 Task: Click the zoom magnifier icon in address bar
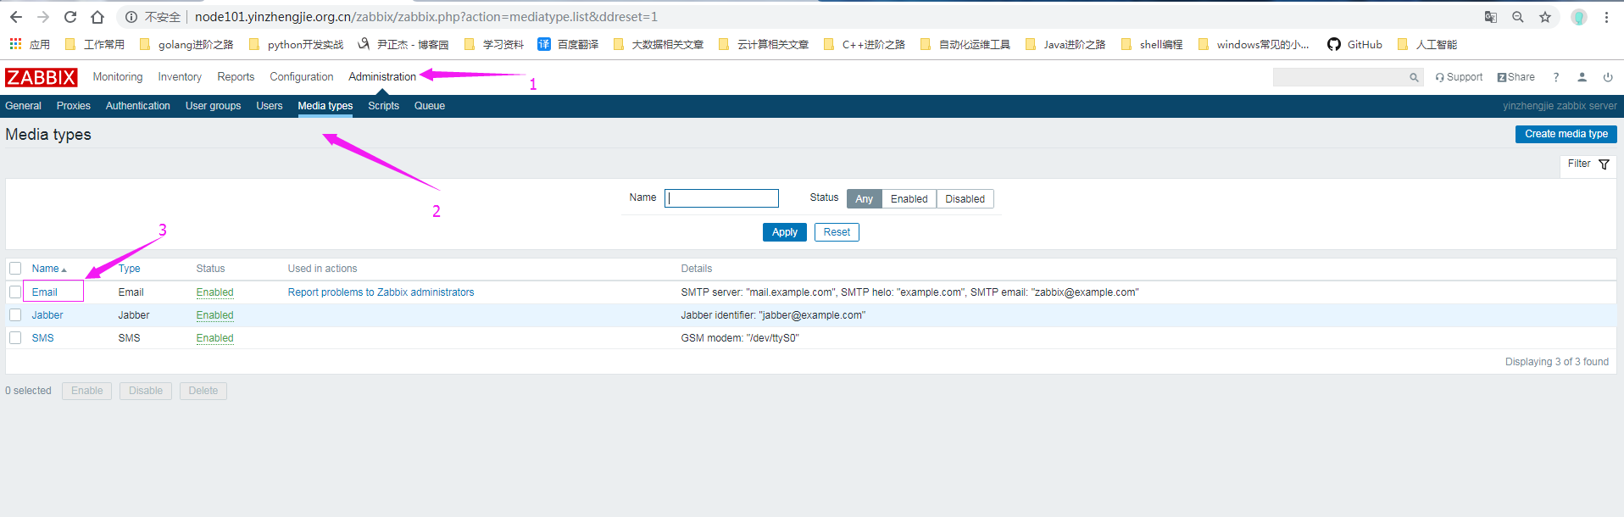(x=1518, y=17)
